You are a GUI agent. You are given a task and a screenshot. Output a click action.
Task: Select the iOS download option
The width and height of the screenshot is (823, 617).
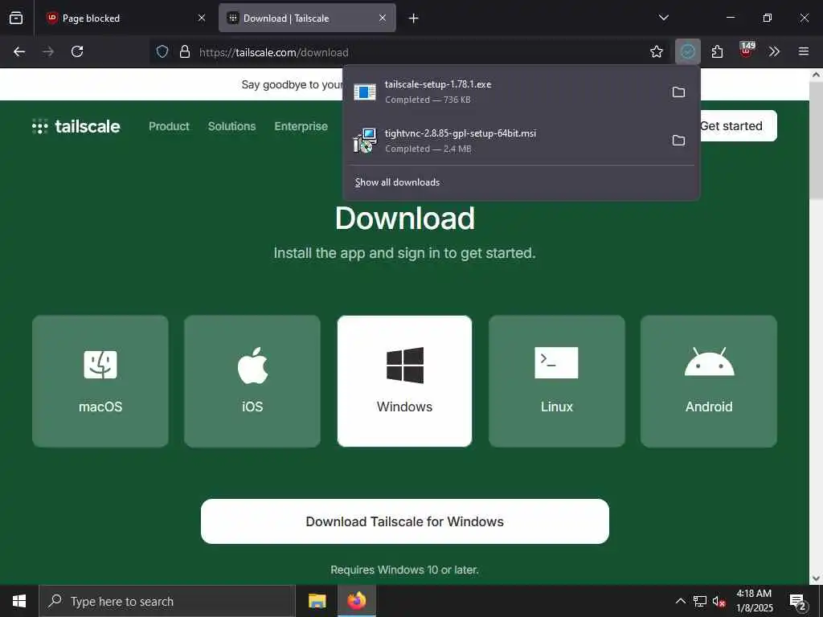coord(252,382)
